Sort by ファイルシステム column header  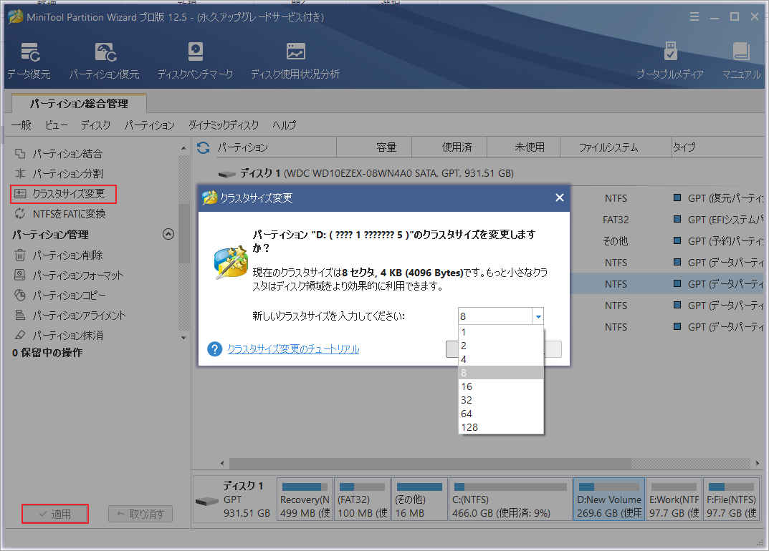616,147
